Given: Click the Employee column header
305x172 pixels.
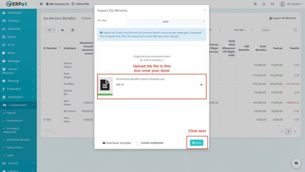Looking at the screenshot, I should pos(70,48).
